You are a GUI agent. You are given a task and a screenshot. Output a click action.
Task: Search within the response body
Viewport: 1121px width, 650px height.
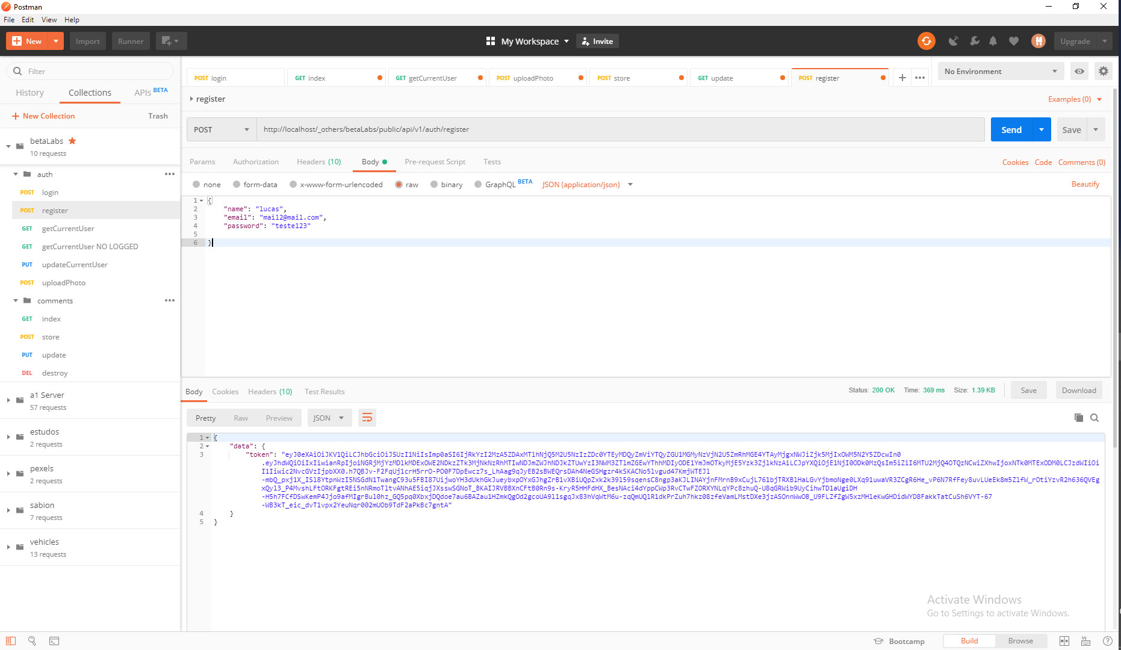coord(1095,418)
